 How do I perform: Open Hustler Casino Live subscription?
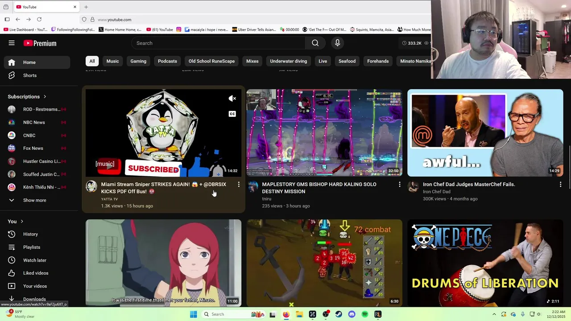tap(37, 161)
